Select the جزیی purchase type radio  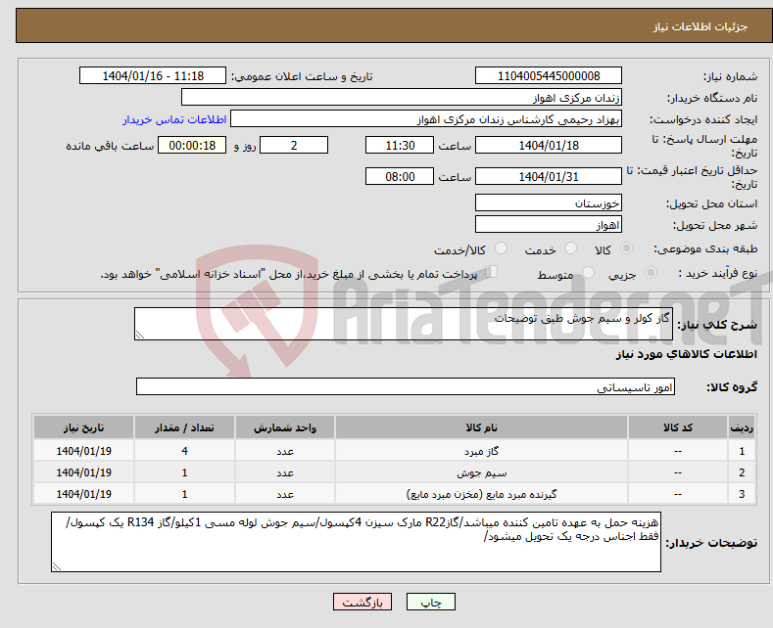(x=651, y=273)
